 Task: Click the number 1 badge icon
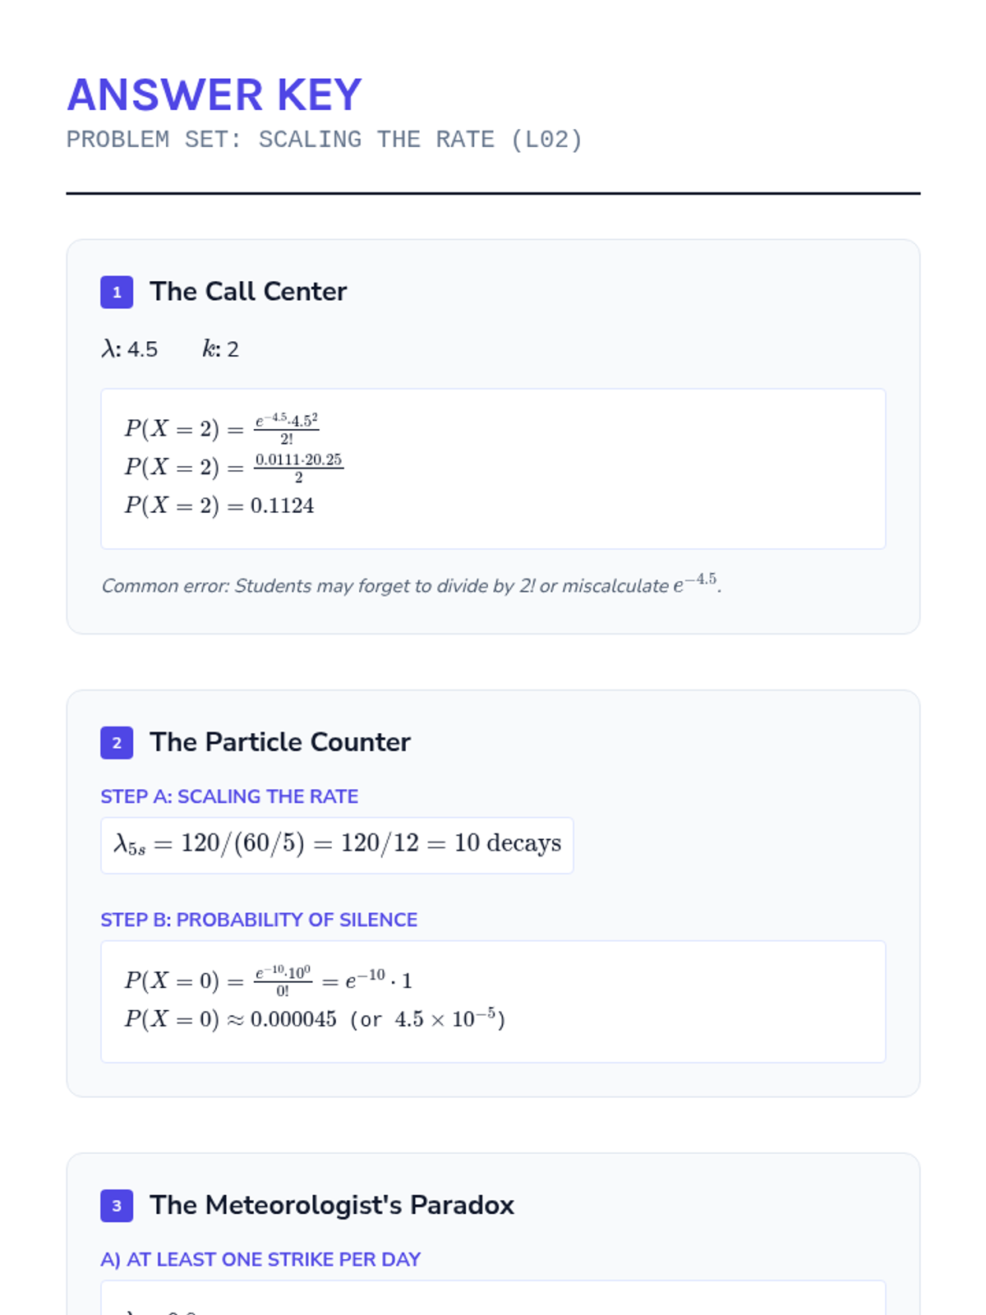[117, 293]
